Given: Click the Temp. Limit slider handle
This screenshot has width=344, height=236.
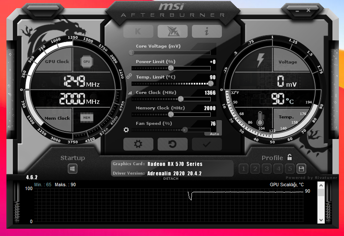Looking at the screenshot, I should [x=211, y=84].
